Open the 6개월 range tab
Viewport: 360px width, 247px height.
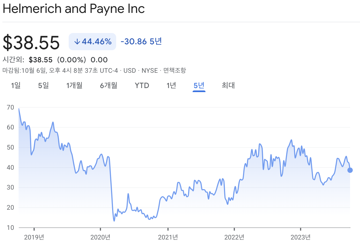pyautogui.click(x=109, y=86)
